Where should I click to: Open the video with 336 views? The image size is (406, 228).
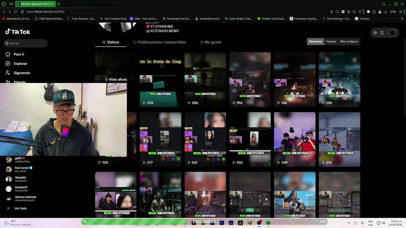(160, 79)
